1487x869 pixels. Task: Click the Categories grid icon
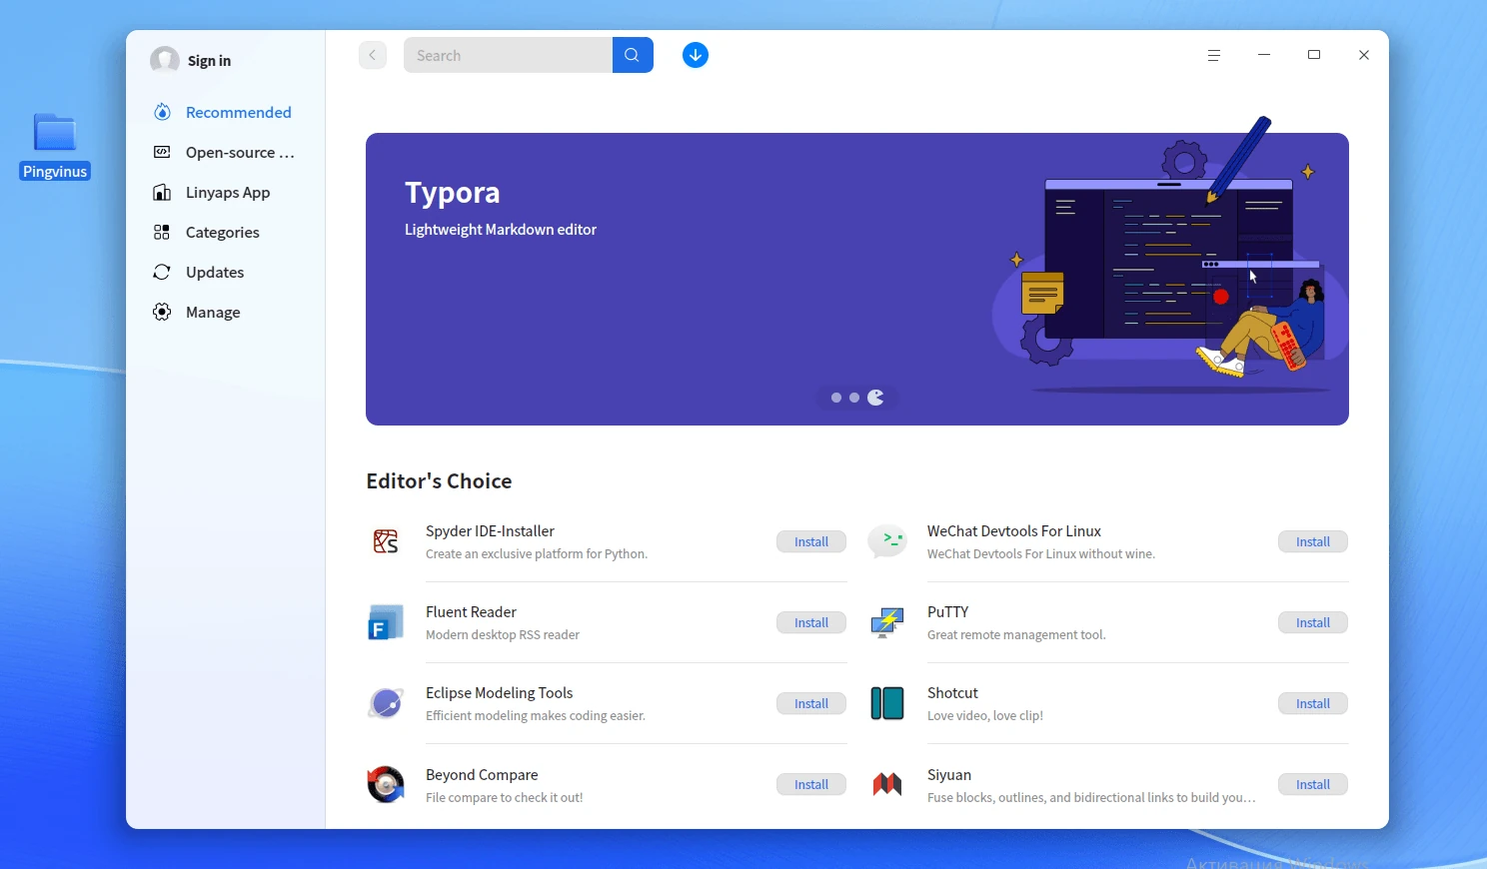click(x=162, y=232)
